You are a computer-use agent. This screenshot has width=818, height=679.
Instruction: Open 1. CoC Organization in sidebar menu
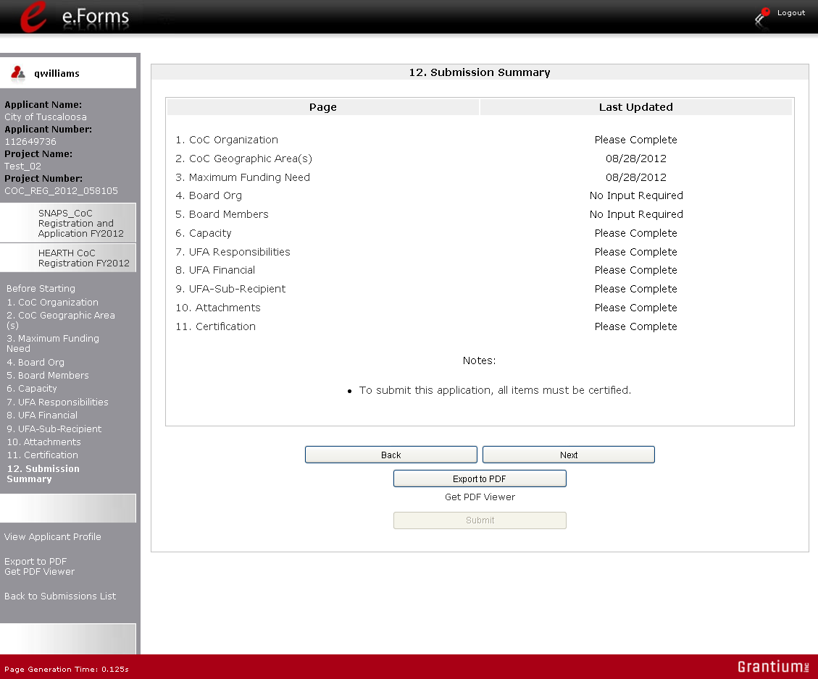click(x=52, y=303)
